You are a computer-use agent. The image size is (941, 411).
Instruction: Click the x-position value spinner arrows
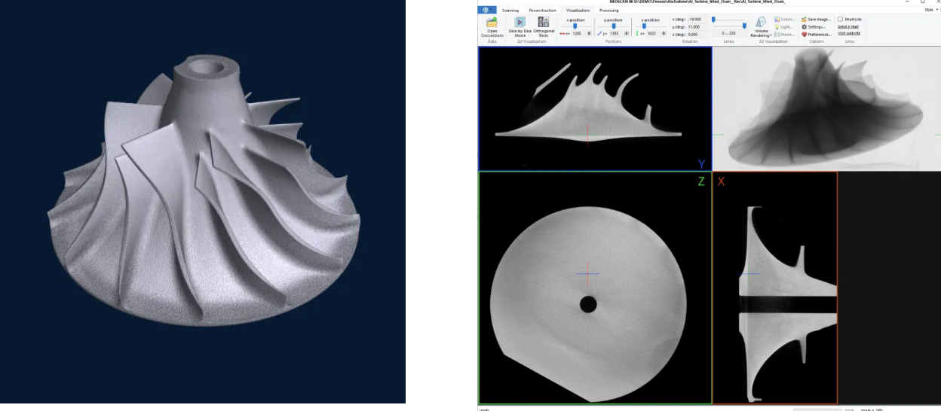click(x=589, y=34)
